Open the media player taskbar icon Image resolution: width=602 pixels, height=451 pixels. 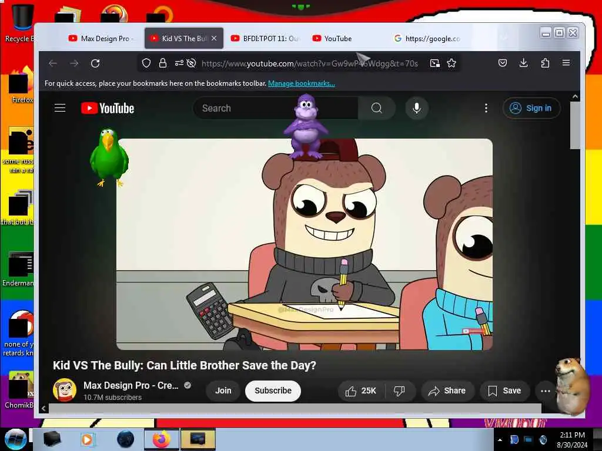point(87,439)
